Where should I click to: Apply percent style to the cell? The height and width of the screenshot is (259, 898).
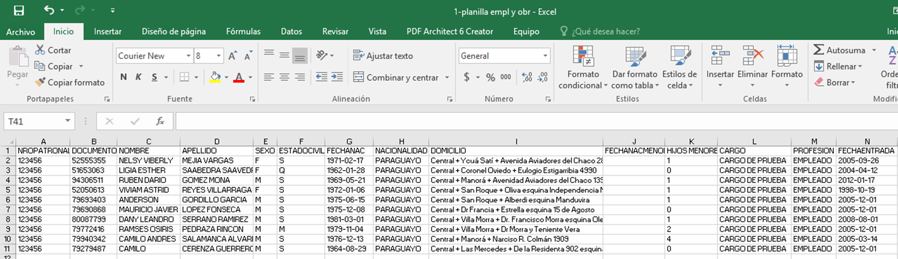[490, 77]
